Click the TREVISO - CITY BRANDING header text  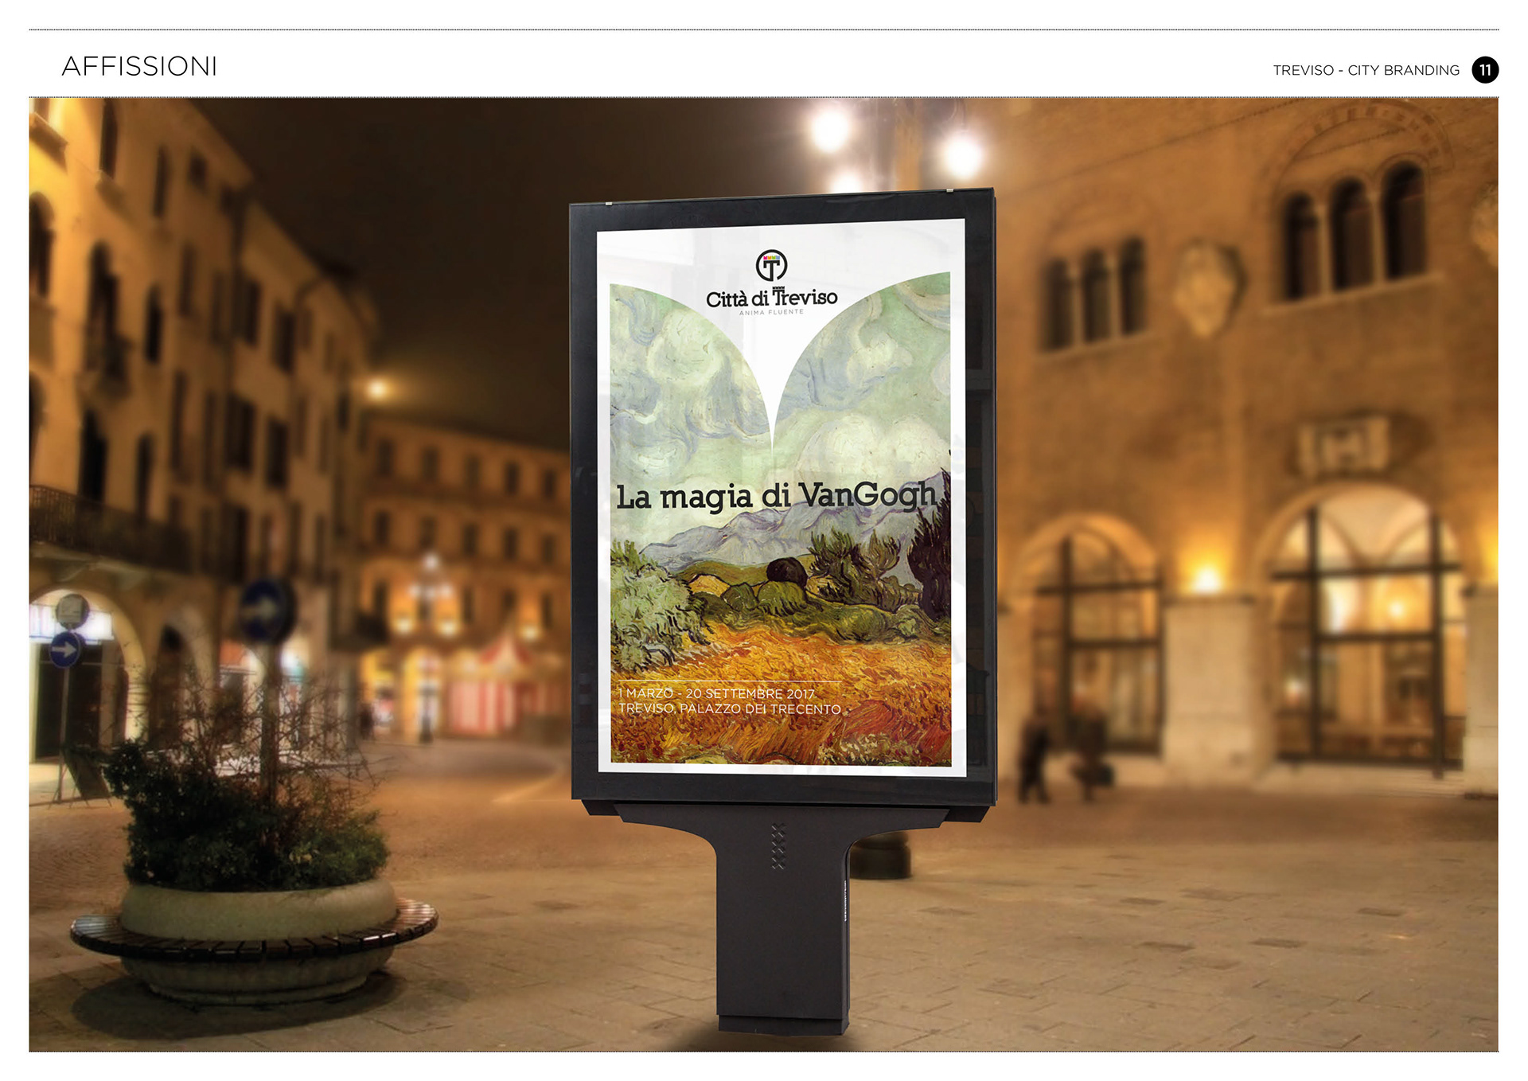pyautogui.click(x=1366, y=70)
